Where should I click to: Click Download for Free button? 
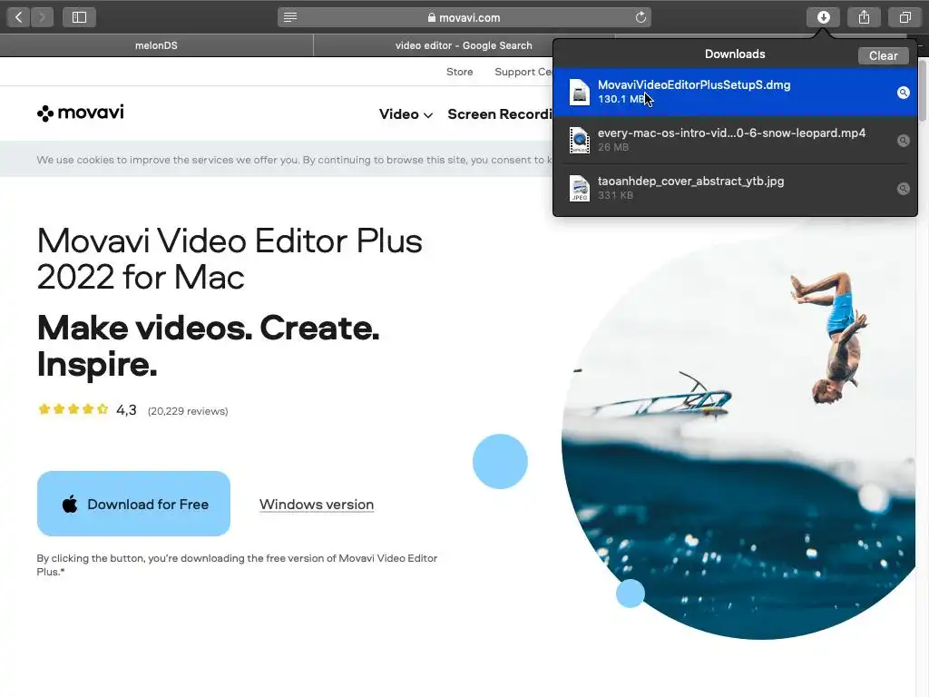click(133, 504)
